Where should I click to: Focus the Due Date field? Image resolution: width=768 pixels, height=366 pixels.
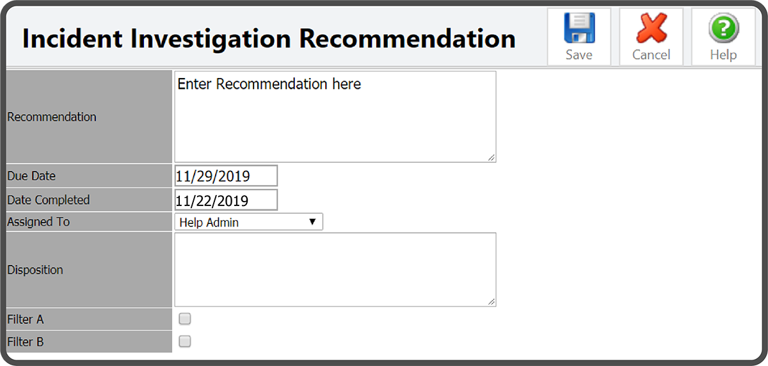tap(226, 176)
